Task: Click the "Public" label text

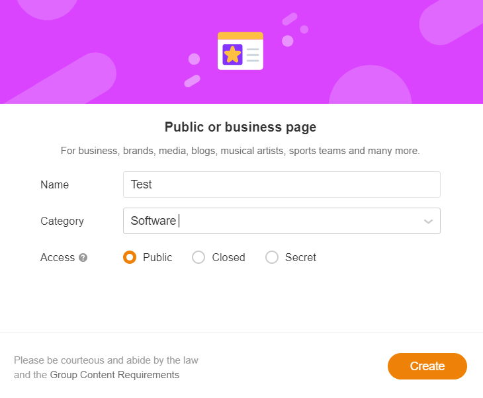Action: click(157, 257)
